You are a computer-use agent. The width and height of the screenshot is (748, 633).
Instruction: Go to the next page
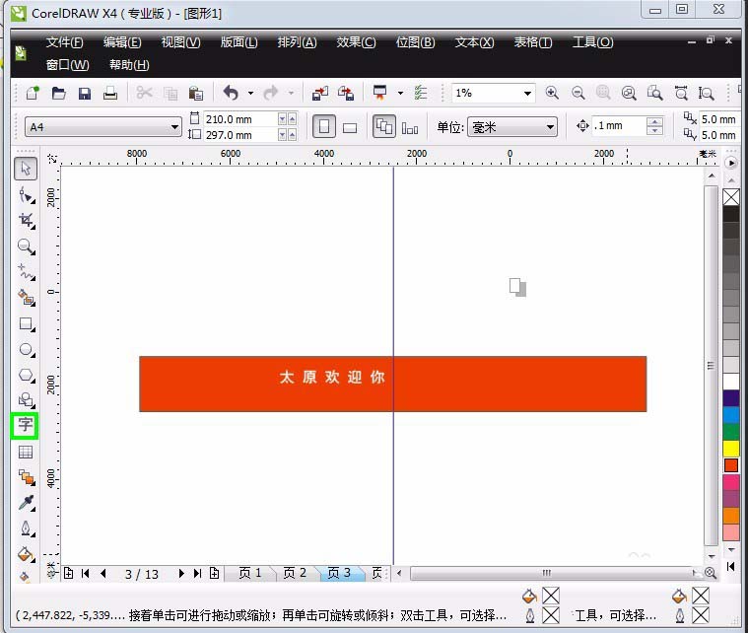coord(180,573)
